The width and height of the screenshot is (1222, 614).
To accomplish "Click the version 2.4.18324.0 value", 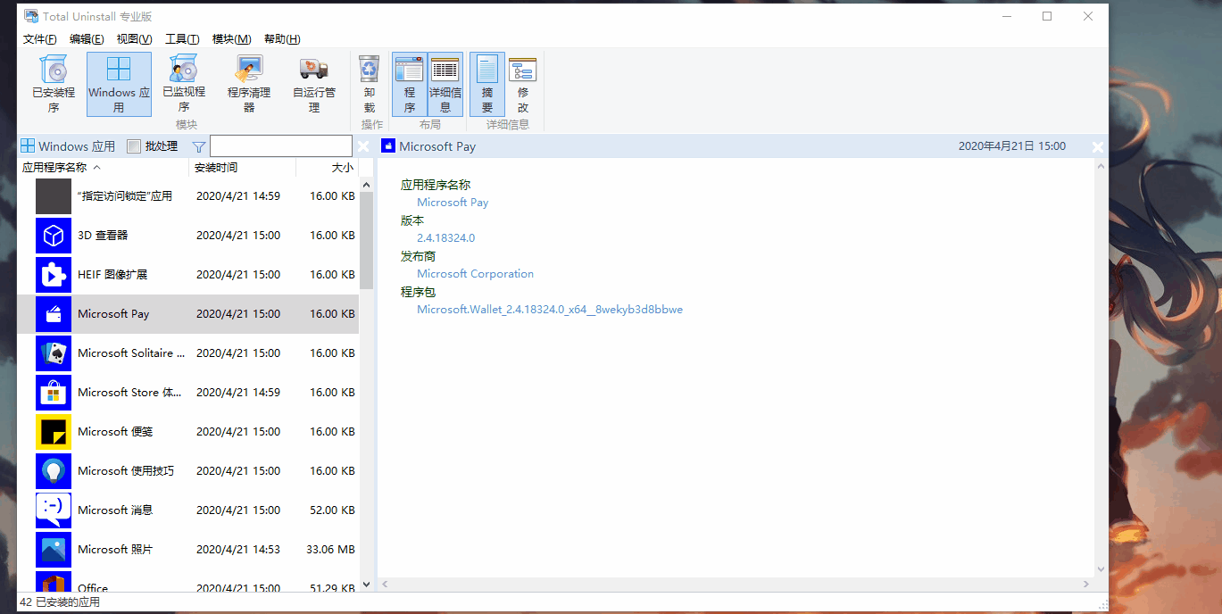I will tap(445, 238).
